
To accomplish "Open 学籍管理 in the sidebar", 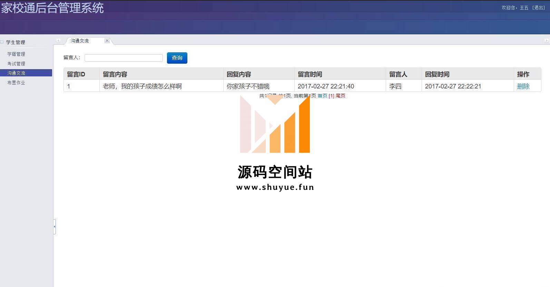I will pyautogui.click(x=16, y=54).
